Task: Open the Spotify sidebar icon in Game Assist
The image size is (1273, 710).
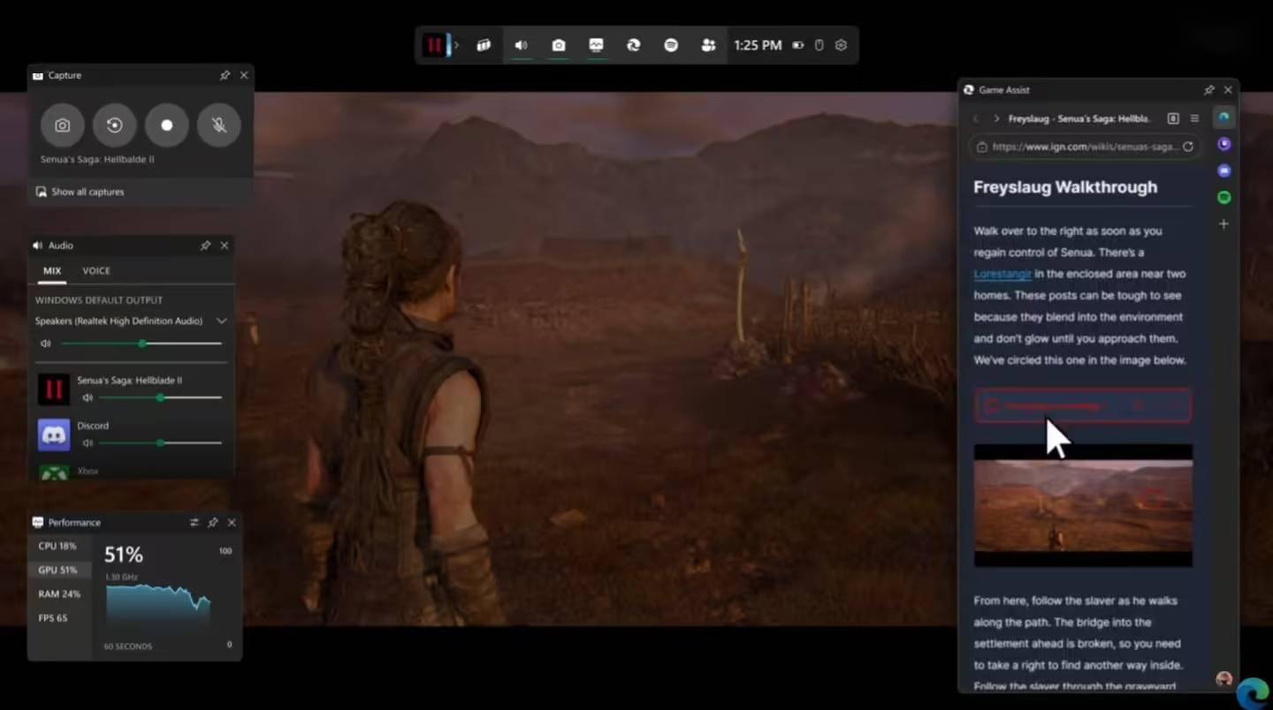Action: (x=1223, y=197)
